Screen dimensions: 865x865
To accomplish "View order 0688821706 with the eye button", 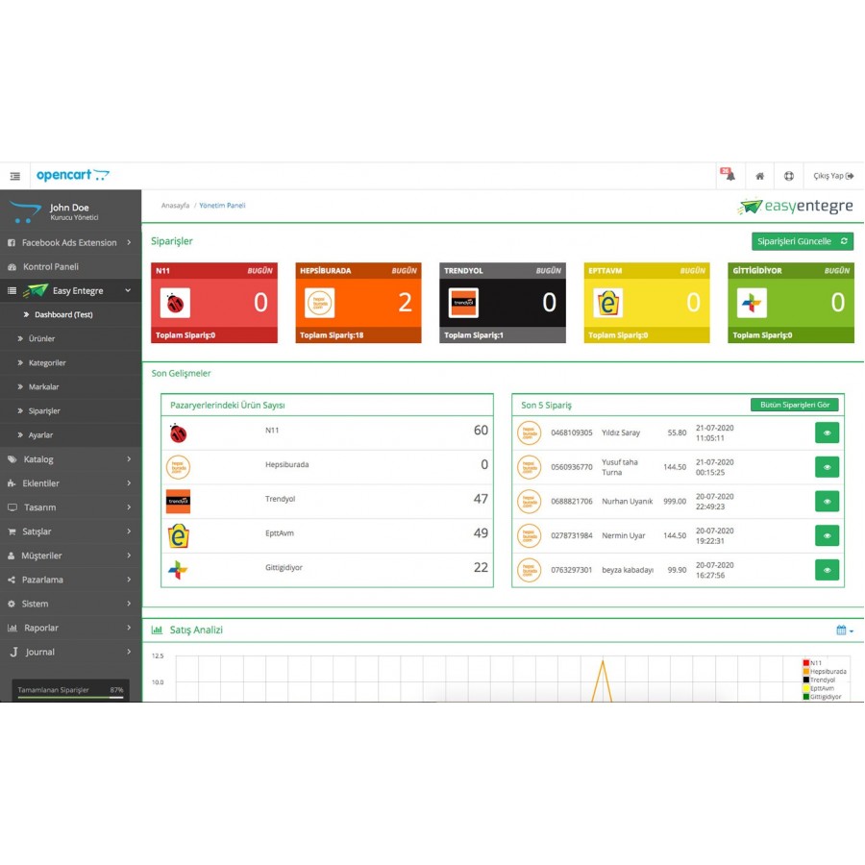I will 827,502.
